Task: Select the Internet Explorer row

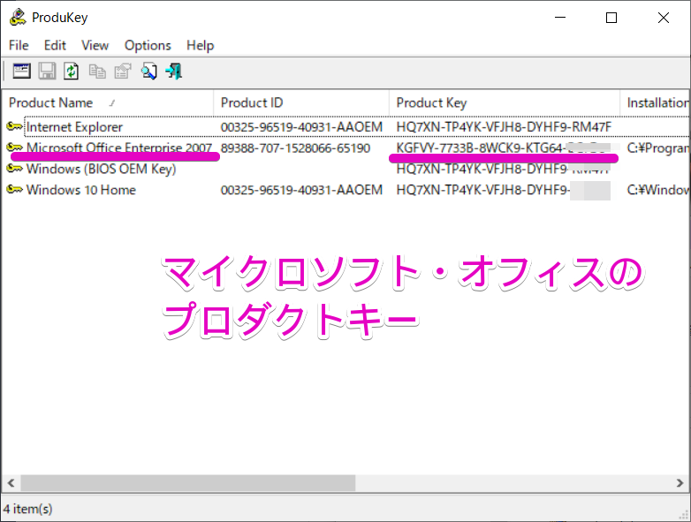Action: point(345,127)
